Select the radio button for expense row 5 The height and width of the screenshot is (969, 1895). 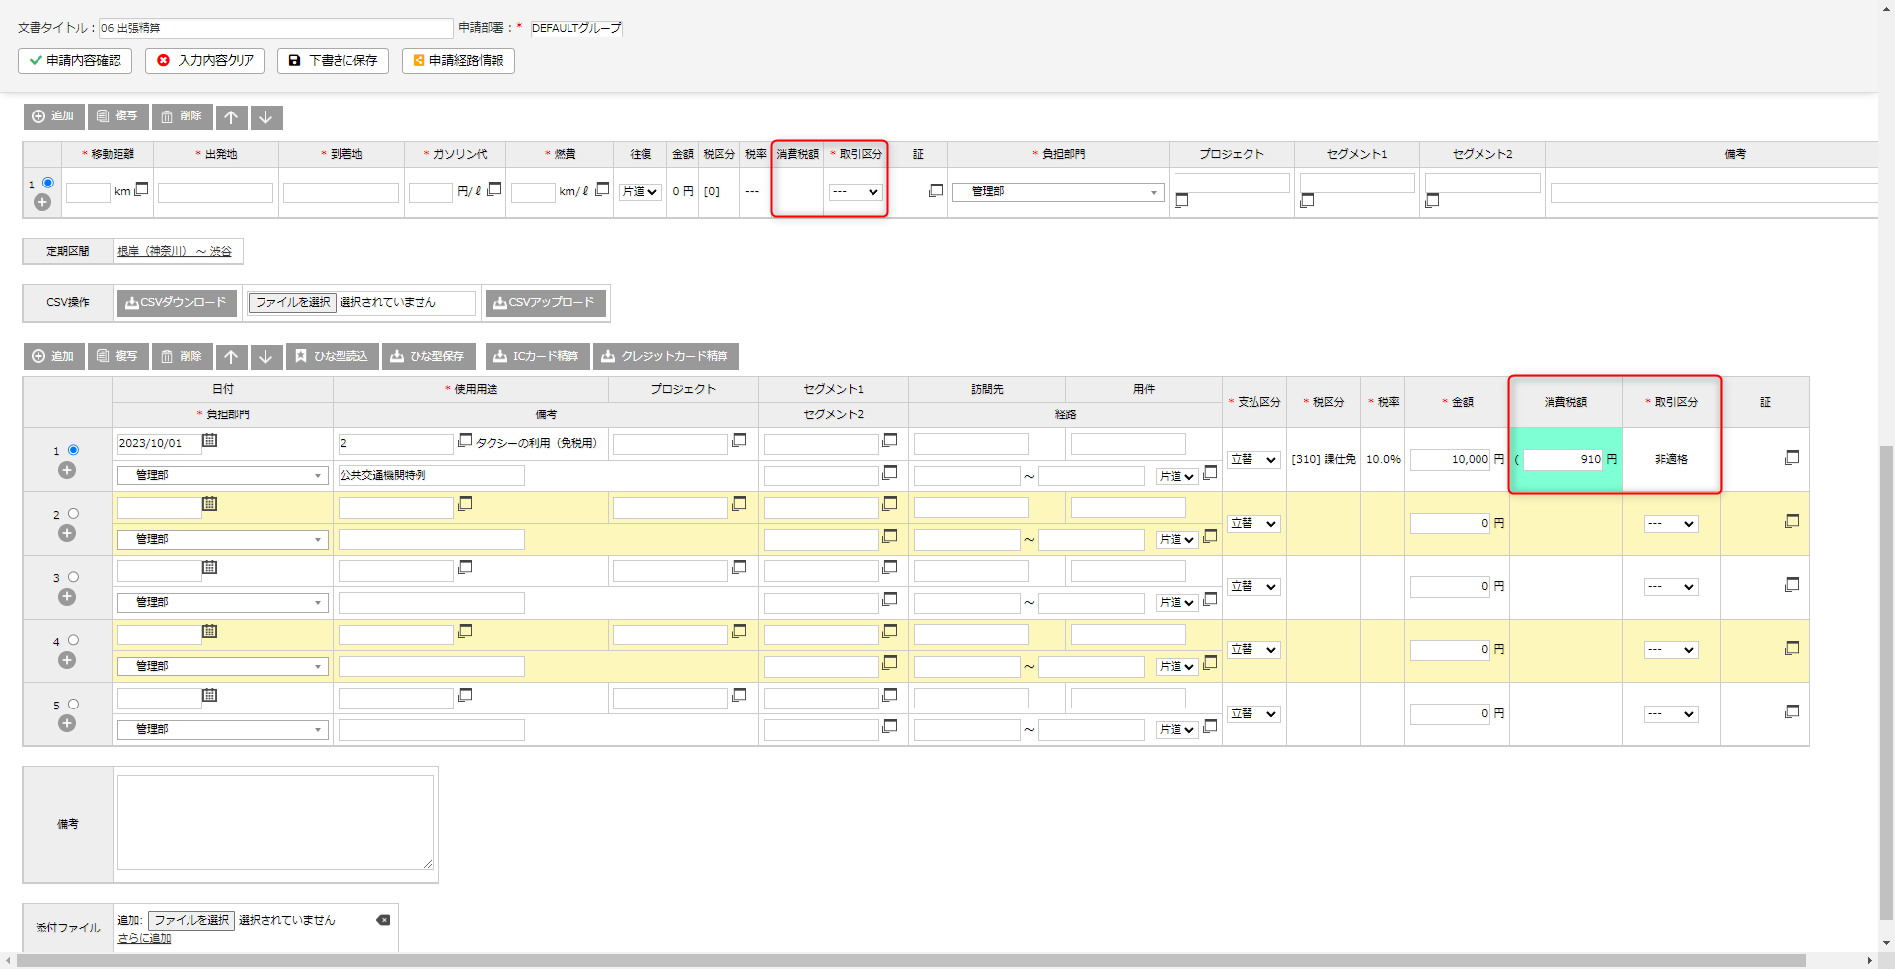pos(73,705)
